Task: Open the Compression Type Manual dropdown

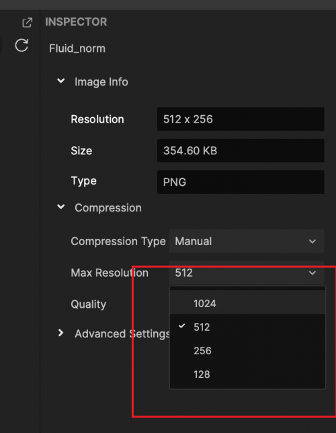Action: pos(247,241)
